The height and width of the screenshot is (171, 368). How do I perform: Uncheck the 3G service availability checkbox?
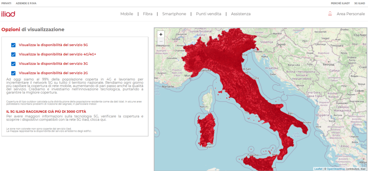click(13, 64)
